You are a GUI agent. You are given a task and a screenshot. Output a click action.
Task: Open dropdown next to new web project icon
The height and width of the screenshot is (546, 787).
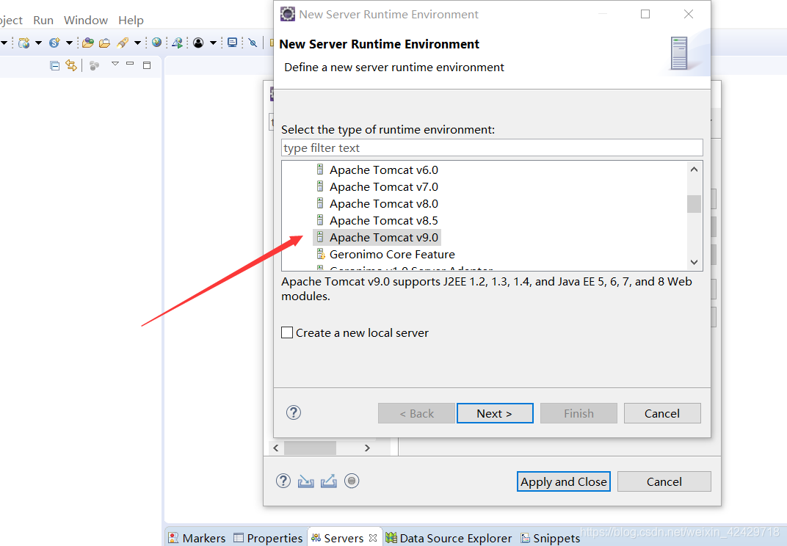pyautogui.click(x=38, y=43)
